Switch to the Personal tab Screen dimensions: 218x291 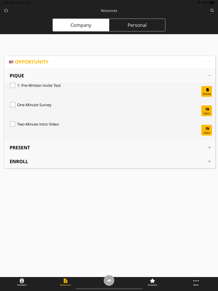pyautogui.click(x=137, y=25)
